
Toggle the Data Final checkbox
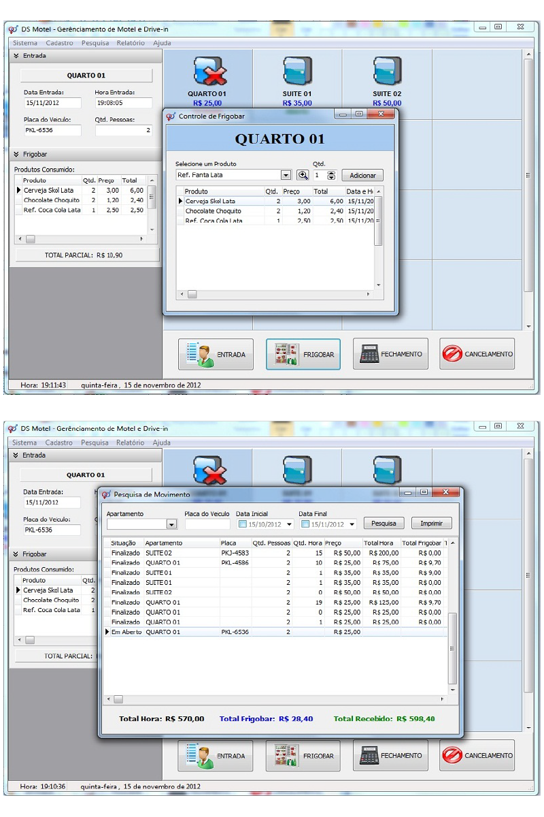305,524
